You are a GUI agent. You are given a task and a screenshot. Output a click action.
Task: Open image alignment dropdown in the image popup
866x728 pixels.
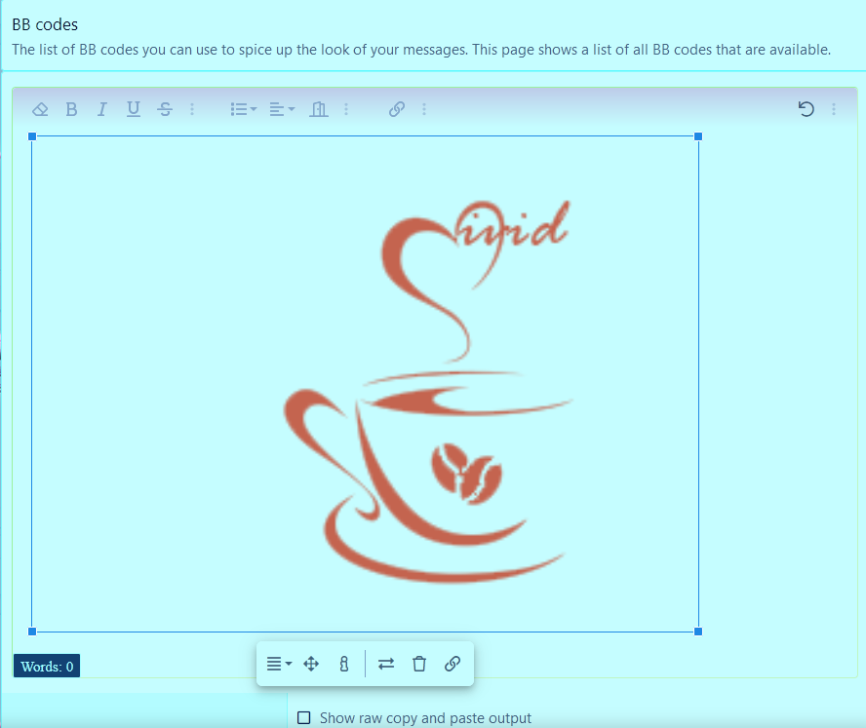279,664
